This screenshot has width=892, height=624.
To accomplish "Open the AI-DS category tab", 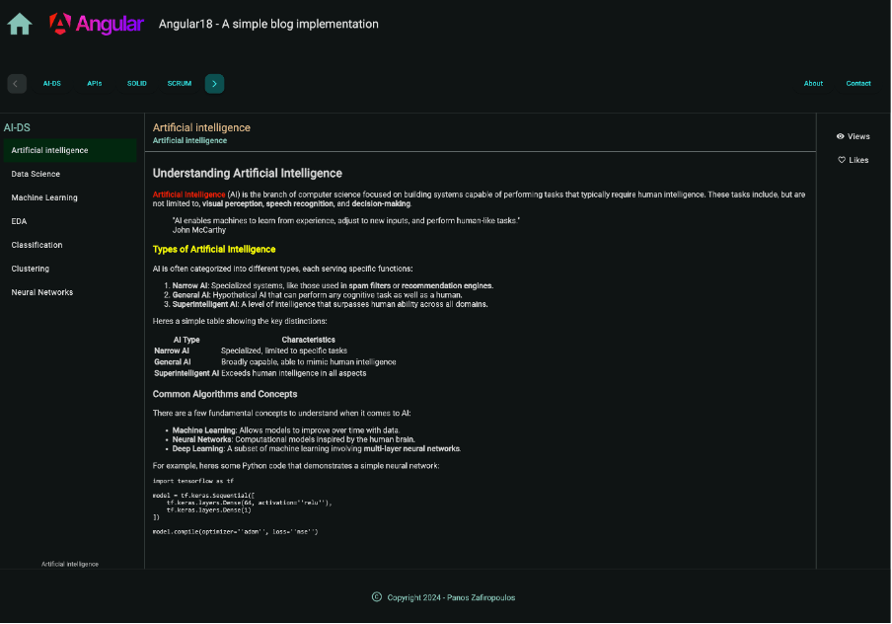I will (51, 84).
